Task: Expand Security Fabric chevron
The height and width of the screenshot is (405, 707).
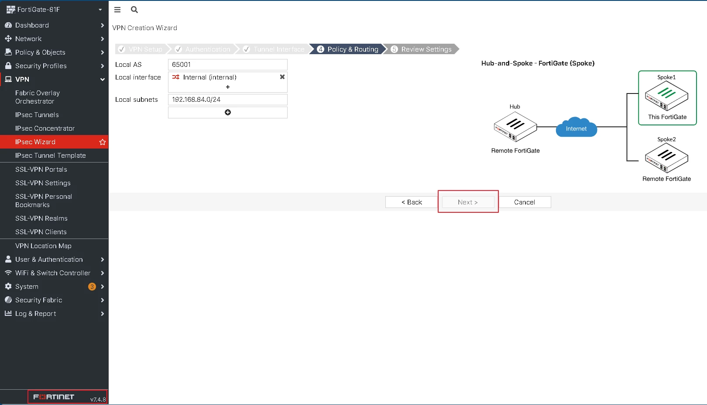Action: [x=103, y=300]
